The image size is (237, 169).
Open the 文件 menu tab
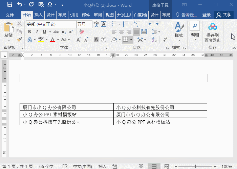10,15
